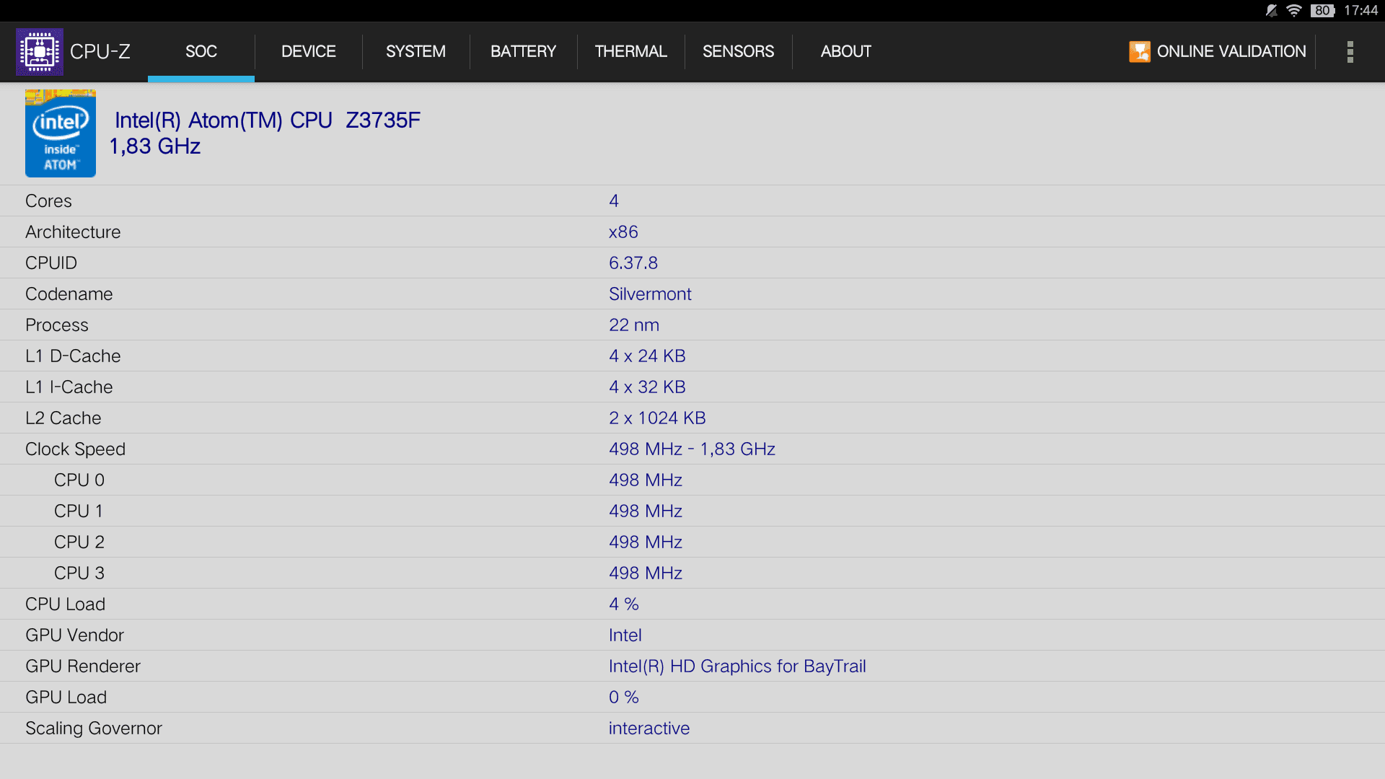Image resolution: width=1385 pixels, height=779 pixels.
Task: Select the GPU Vendor row label
Action: tap(74, 635)
